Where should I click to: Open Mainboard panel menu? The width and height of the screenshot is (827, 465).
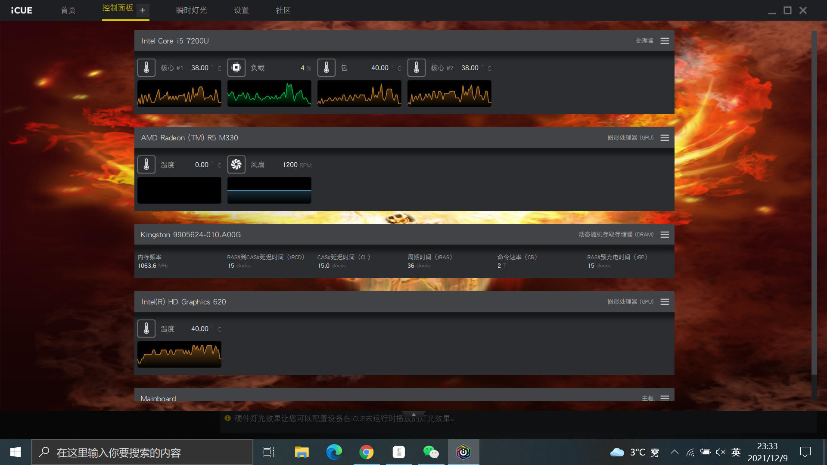665,398
